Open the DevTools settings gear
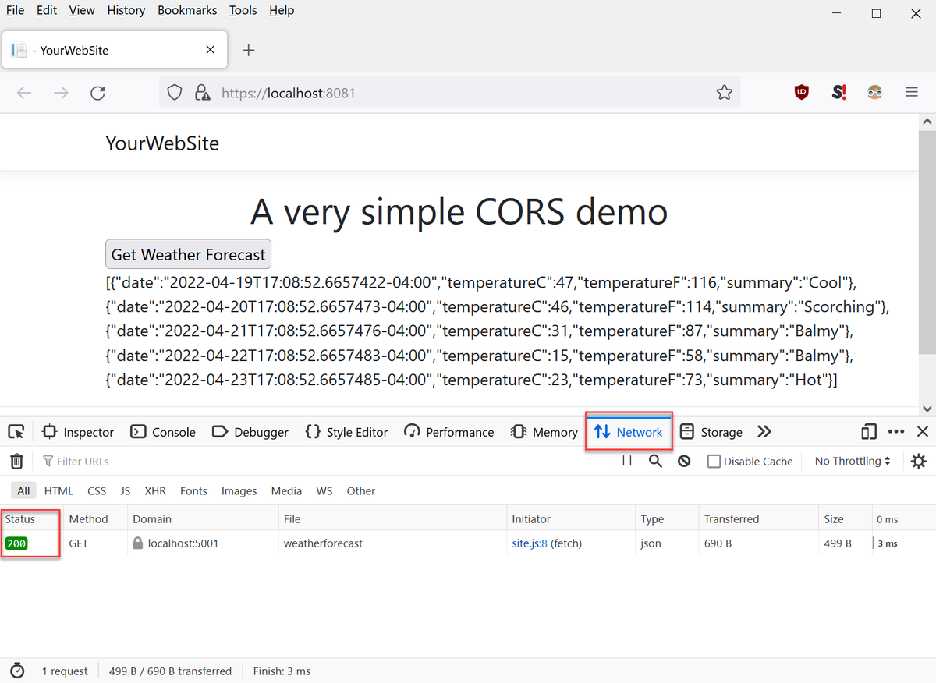 pyautogui.click(x=918, y=461)
